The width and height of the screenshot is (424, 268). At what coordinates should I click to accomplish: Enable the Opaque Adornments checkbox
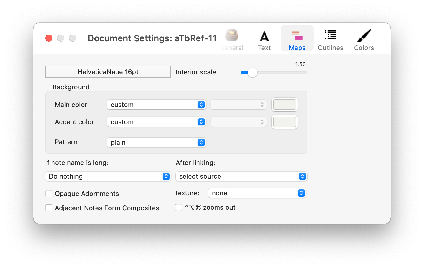tap(49, 194)
